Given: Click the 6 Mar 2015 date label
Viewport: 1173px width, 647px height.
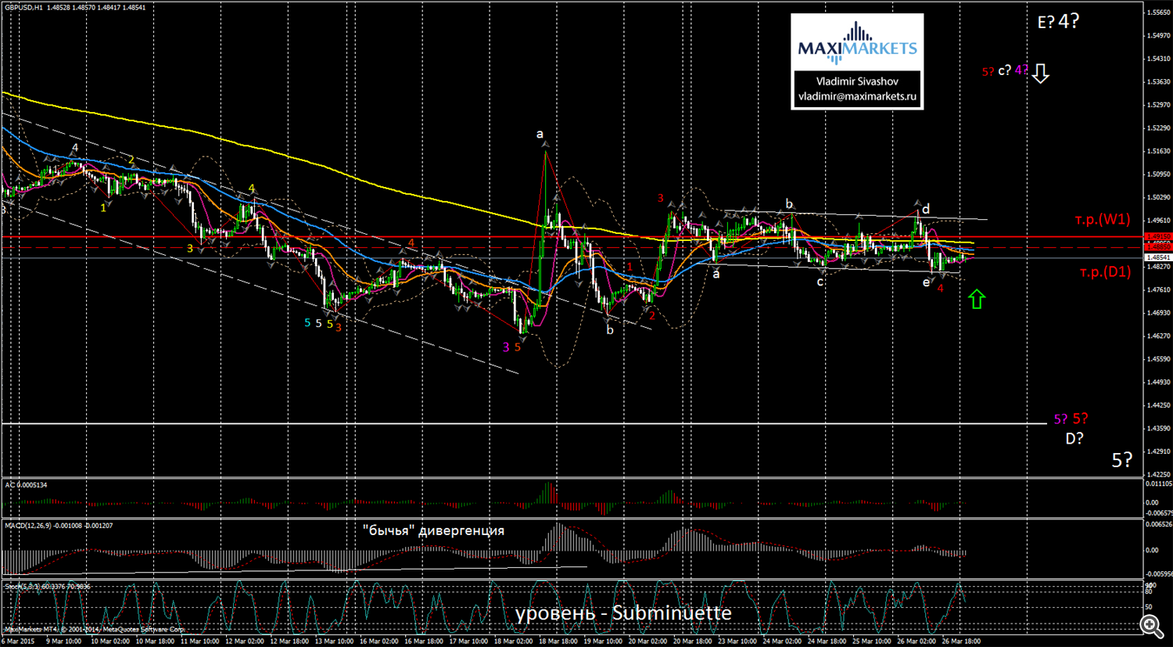Looking at the screenshot, I should click(18, 641).
